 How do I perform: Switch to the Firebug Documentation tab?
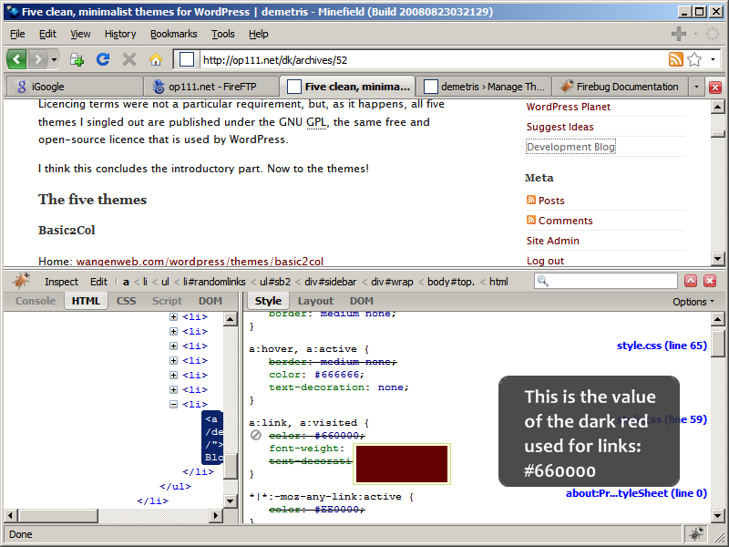tap(621, 87)
